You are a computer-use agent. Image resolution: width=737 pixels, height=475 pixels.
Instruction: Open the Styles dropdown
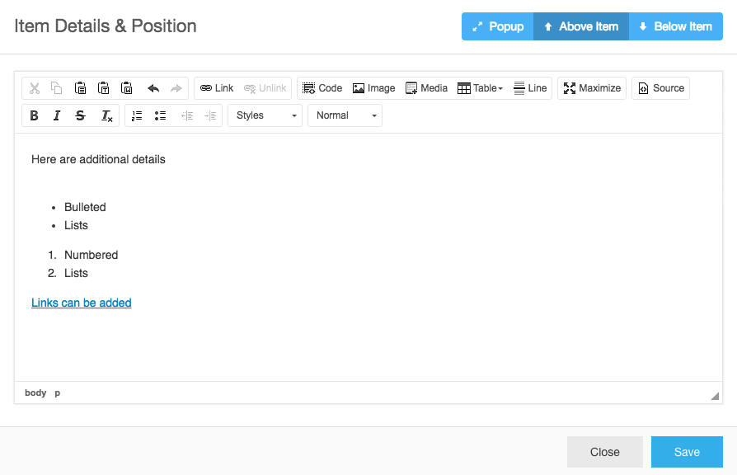(x=265, y=115)
